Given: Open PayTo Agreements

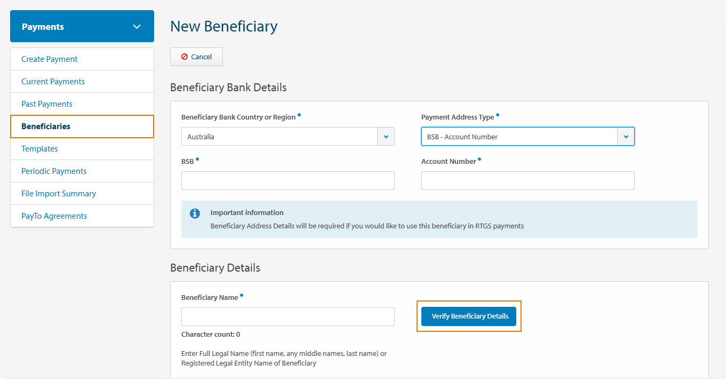Looking at the screenshot, I should (53, 216).
